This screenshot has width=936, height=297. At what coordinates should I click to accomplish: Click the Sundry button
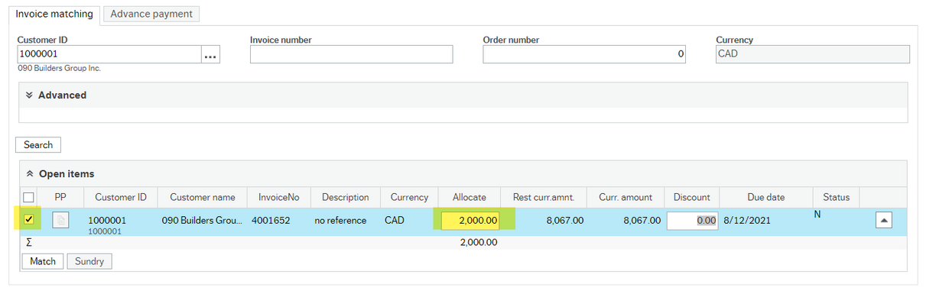89,261
